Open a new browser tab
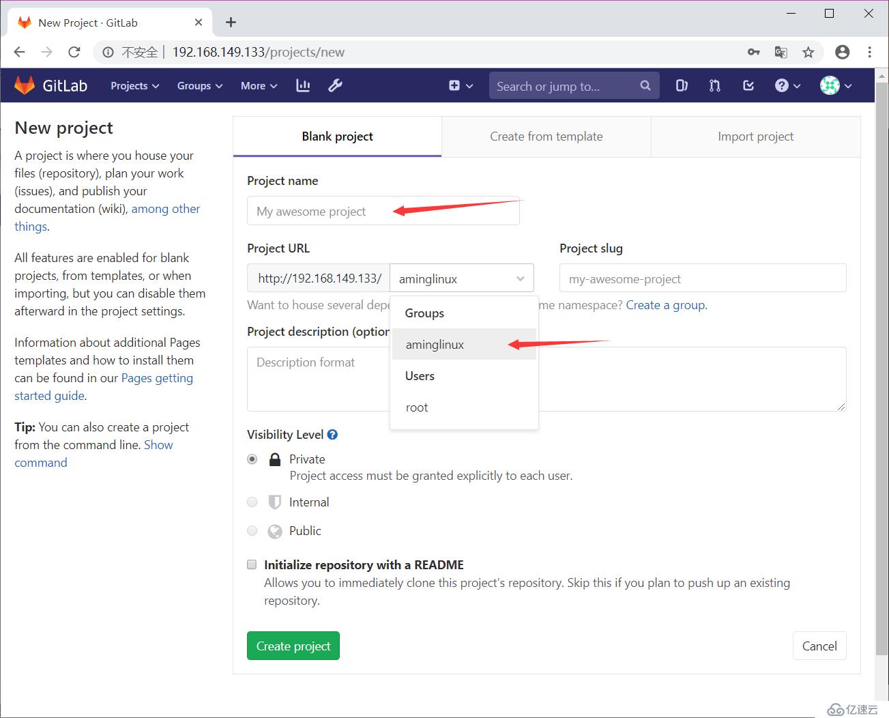 231,23
